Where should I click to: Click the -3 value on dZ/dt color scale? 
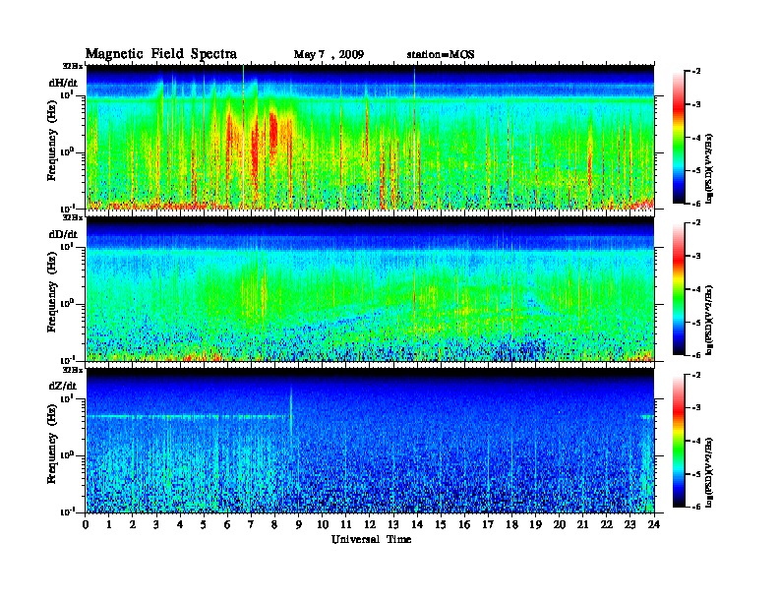[x=696, y=408]
